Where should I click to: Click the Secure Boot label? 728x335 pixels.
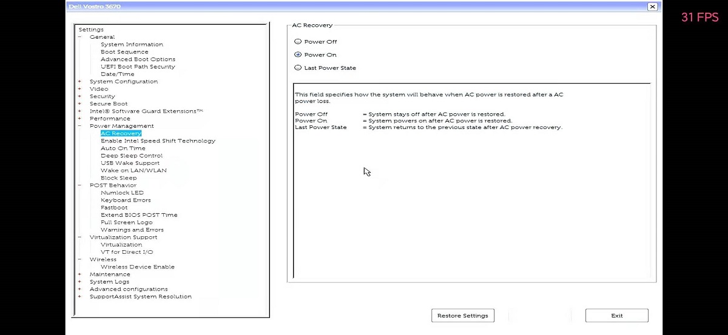point(109,104)
